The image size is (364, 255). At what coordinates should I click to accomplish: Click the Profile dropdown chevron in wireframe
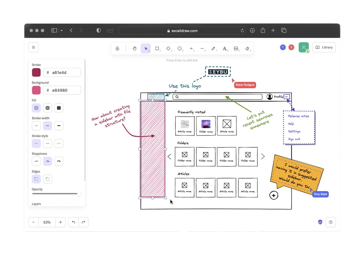point(287,97)
